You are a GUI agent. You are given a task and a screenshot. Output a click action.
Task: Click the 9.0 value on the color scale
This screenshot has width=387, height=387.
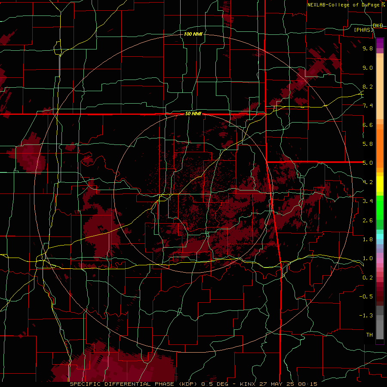point(368,68)
